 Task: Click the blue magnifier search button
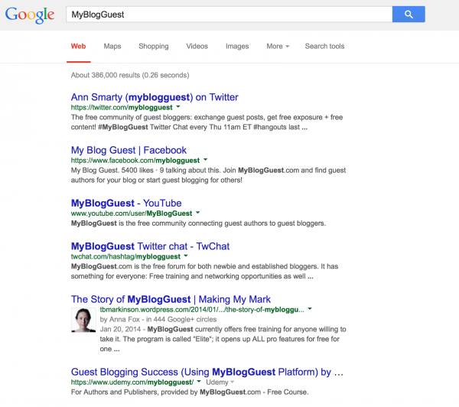[409, 14]
